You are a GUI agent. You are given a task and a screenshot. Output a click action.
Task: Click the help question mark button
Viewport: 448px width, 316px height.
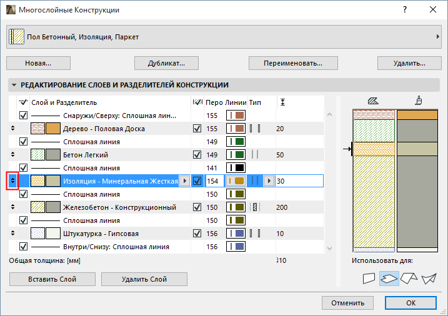[x=405, y=10]
